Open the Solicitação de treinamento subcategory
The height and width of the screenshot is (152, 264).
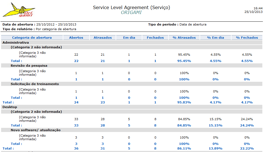pyautogui.click(x=35, y=84)
